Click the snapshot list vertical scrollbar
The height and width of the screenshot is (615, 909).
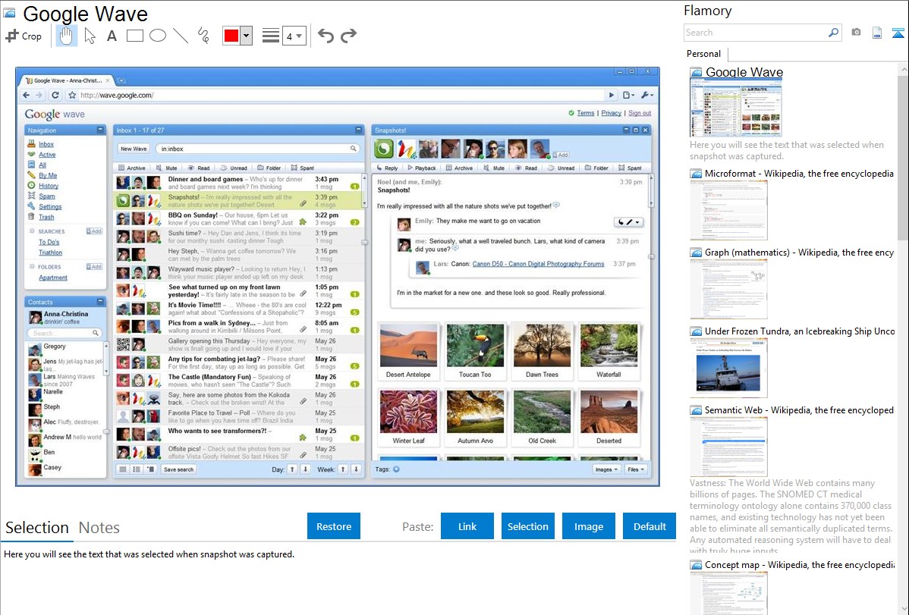coord(903,156)
